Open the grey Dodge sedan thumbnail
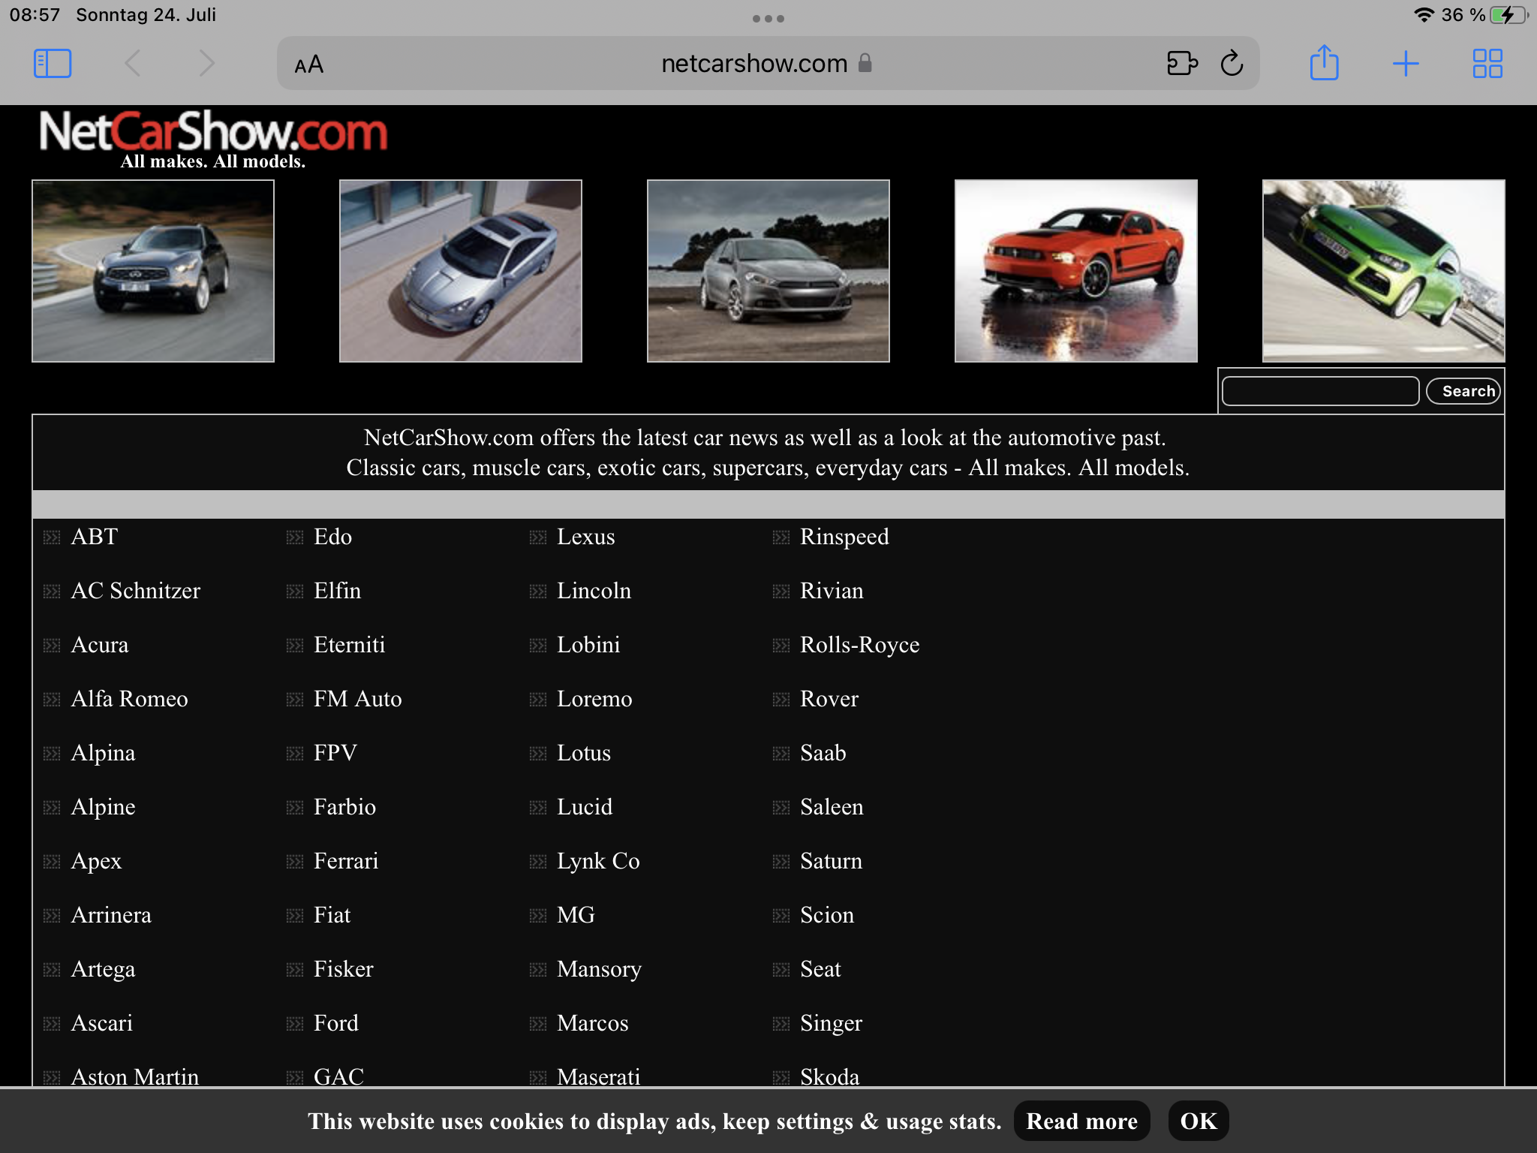The height and width of the screenshot is (1153, 1537). (x=768, y=271)
